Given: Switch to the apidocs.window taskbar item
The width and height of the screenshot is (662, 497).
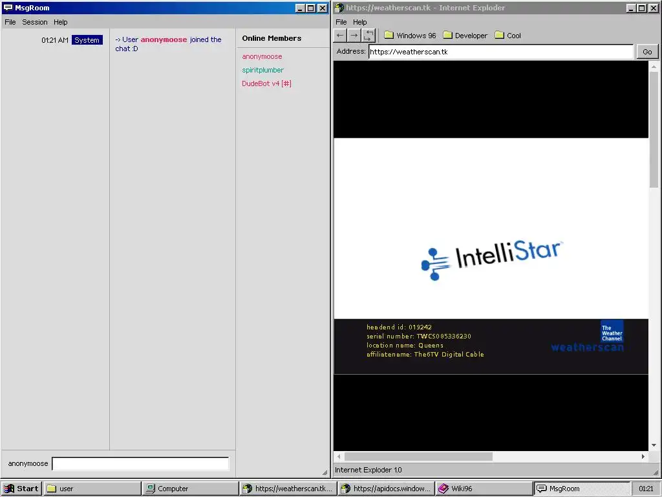Looking at the screenshot, I should pyautogui.click(x=387, y=489).
